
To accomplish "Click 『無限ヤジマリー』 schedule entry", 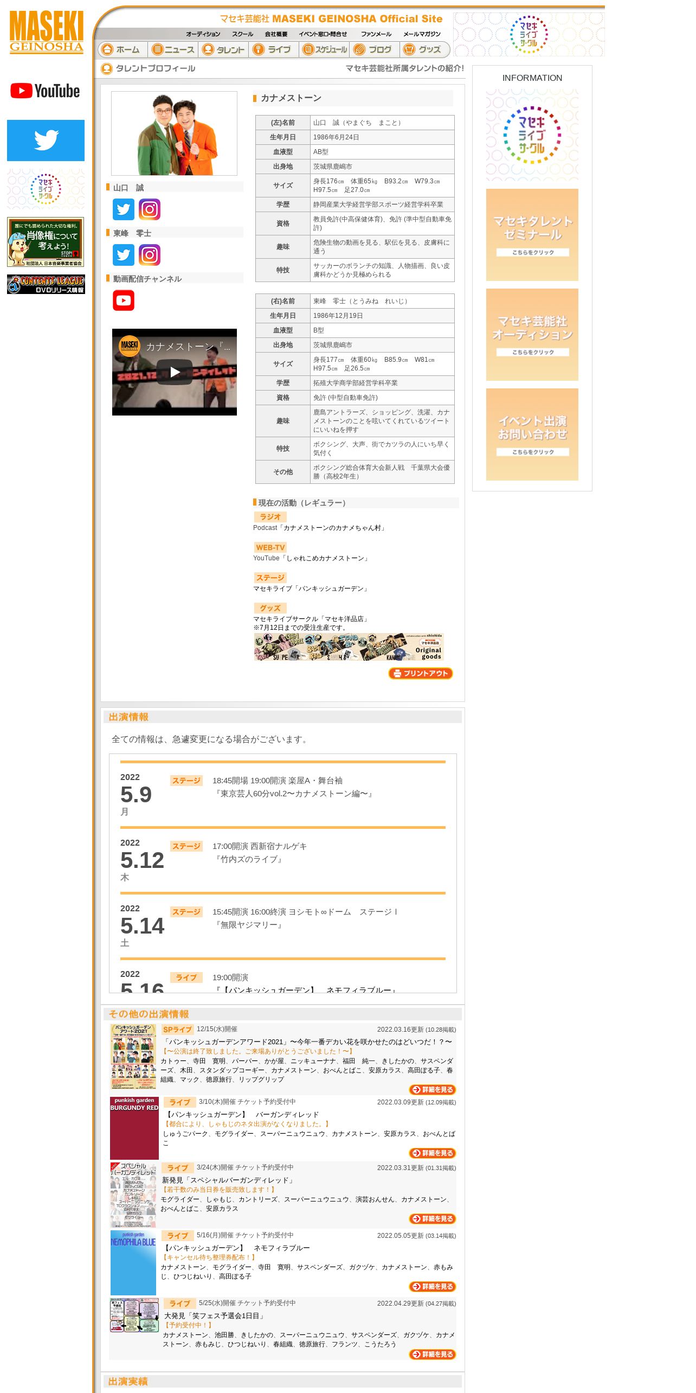I will (x=249, y=925).
